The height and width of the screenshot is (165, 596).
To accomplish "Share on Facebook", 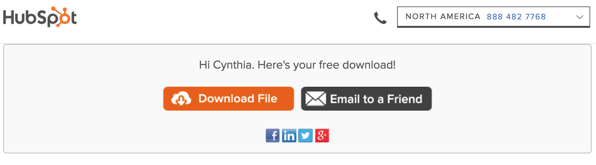I will (273, 136).
